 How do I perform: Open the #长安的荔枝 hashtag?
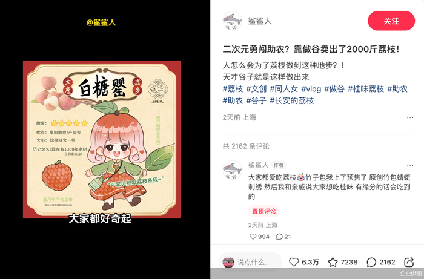pyautogui.click(x=292, y=100)
